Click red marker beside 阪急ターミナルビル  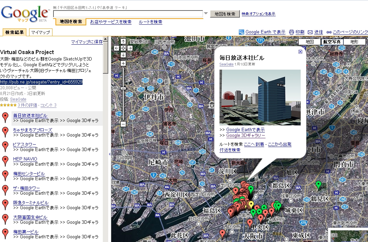pos(5,205)
